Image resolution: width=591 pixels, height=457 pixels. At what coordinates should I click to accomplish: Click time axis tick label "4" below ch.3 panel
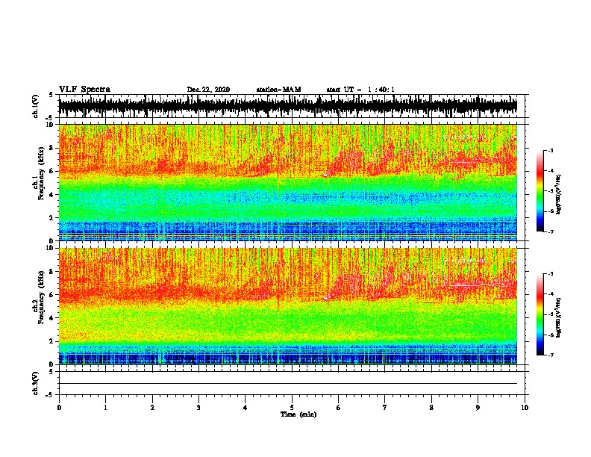pos(246,408)
